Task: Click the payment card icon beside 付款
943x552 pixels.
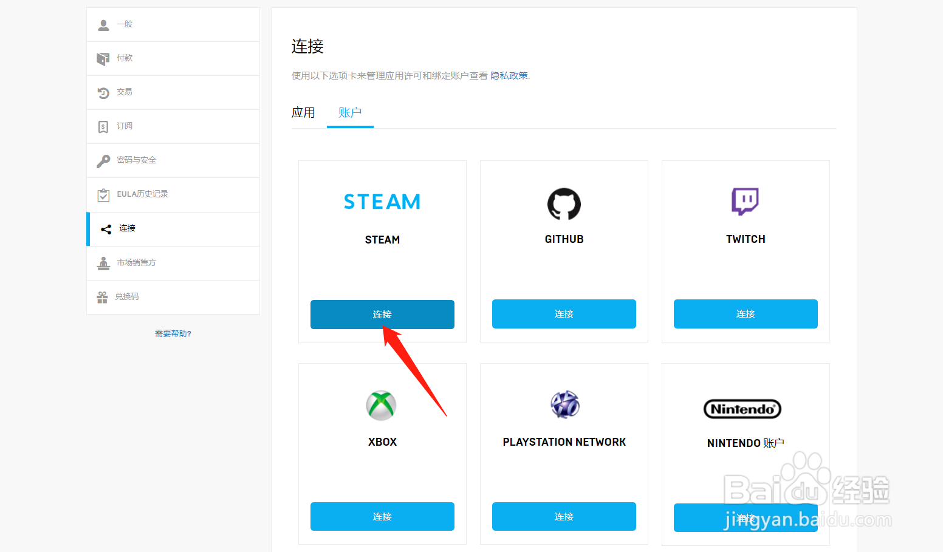Action: pos(103,58)
